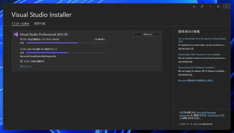Open Microsoft 開発者向け情報をさらに表示 link
This screenshot has height=133, width=234.
coord(196,80)
